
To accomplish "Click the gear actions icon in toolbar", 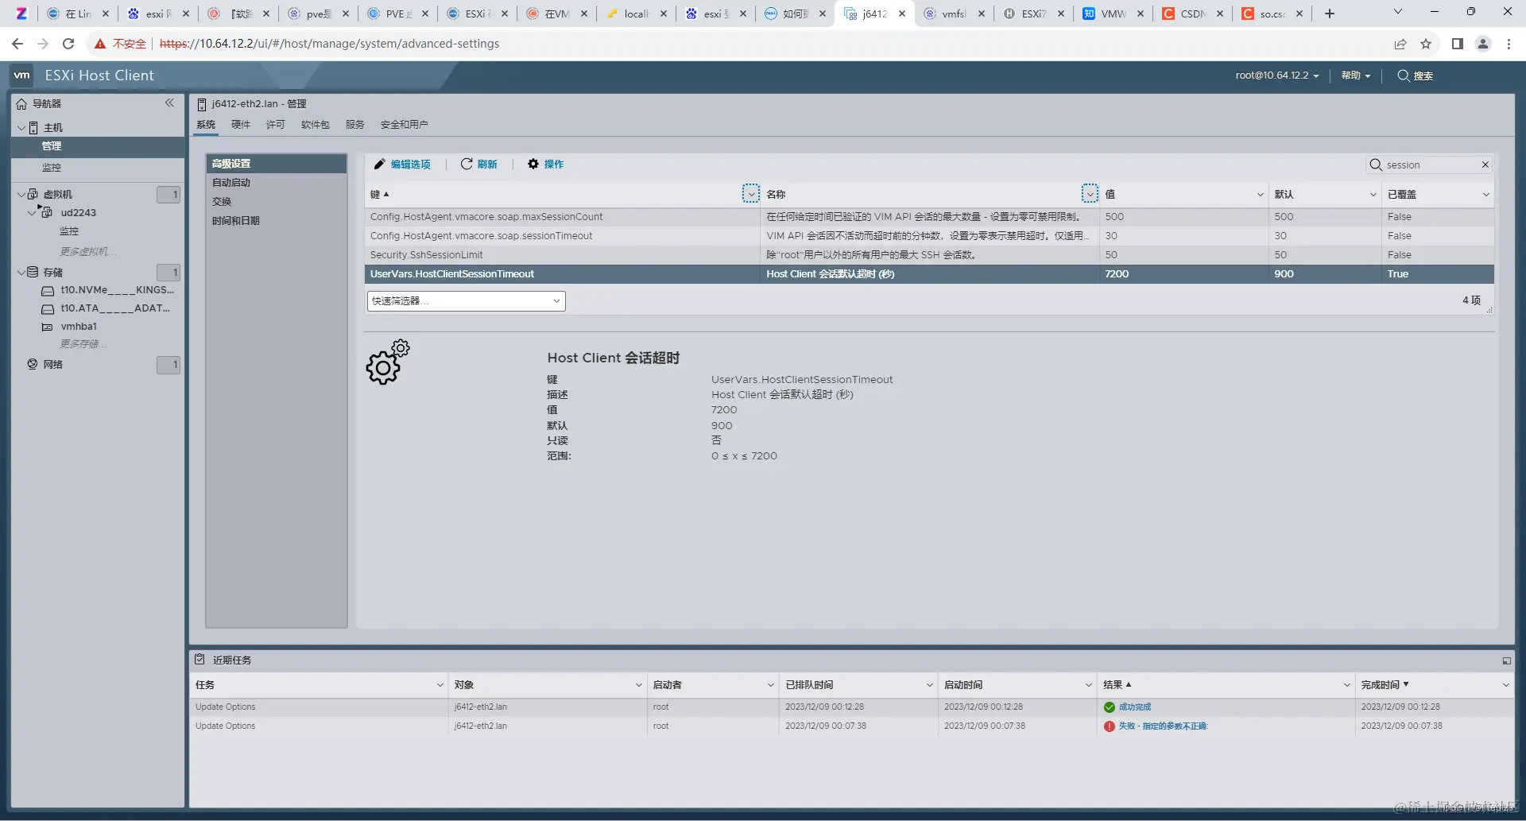I will click(x=533, y=164).
